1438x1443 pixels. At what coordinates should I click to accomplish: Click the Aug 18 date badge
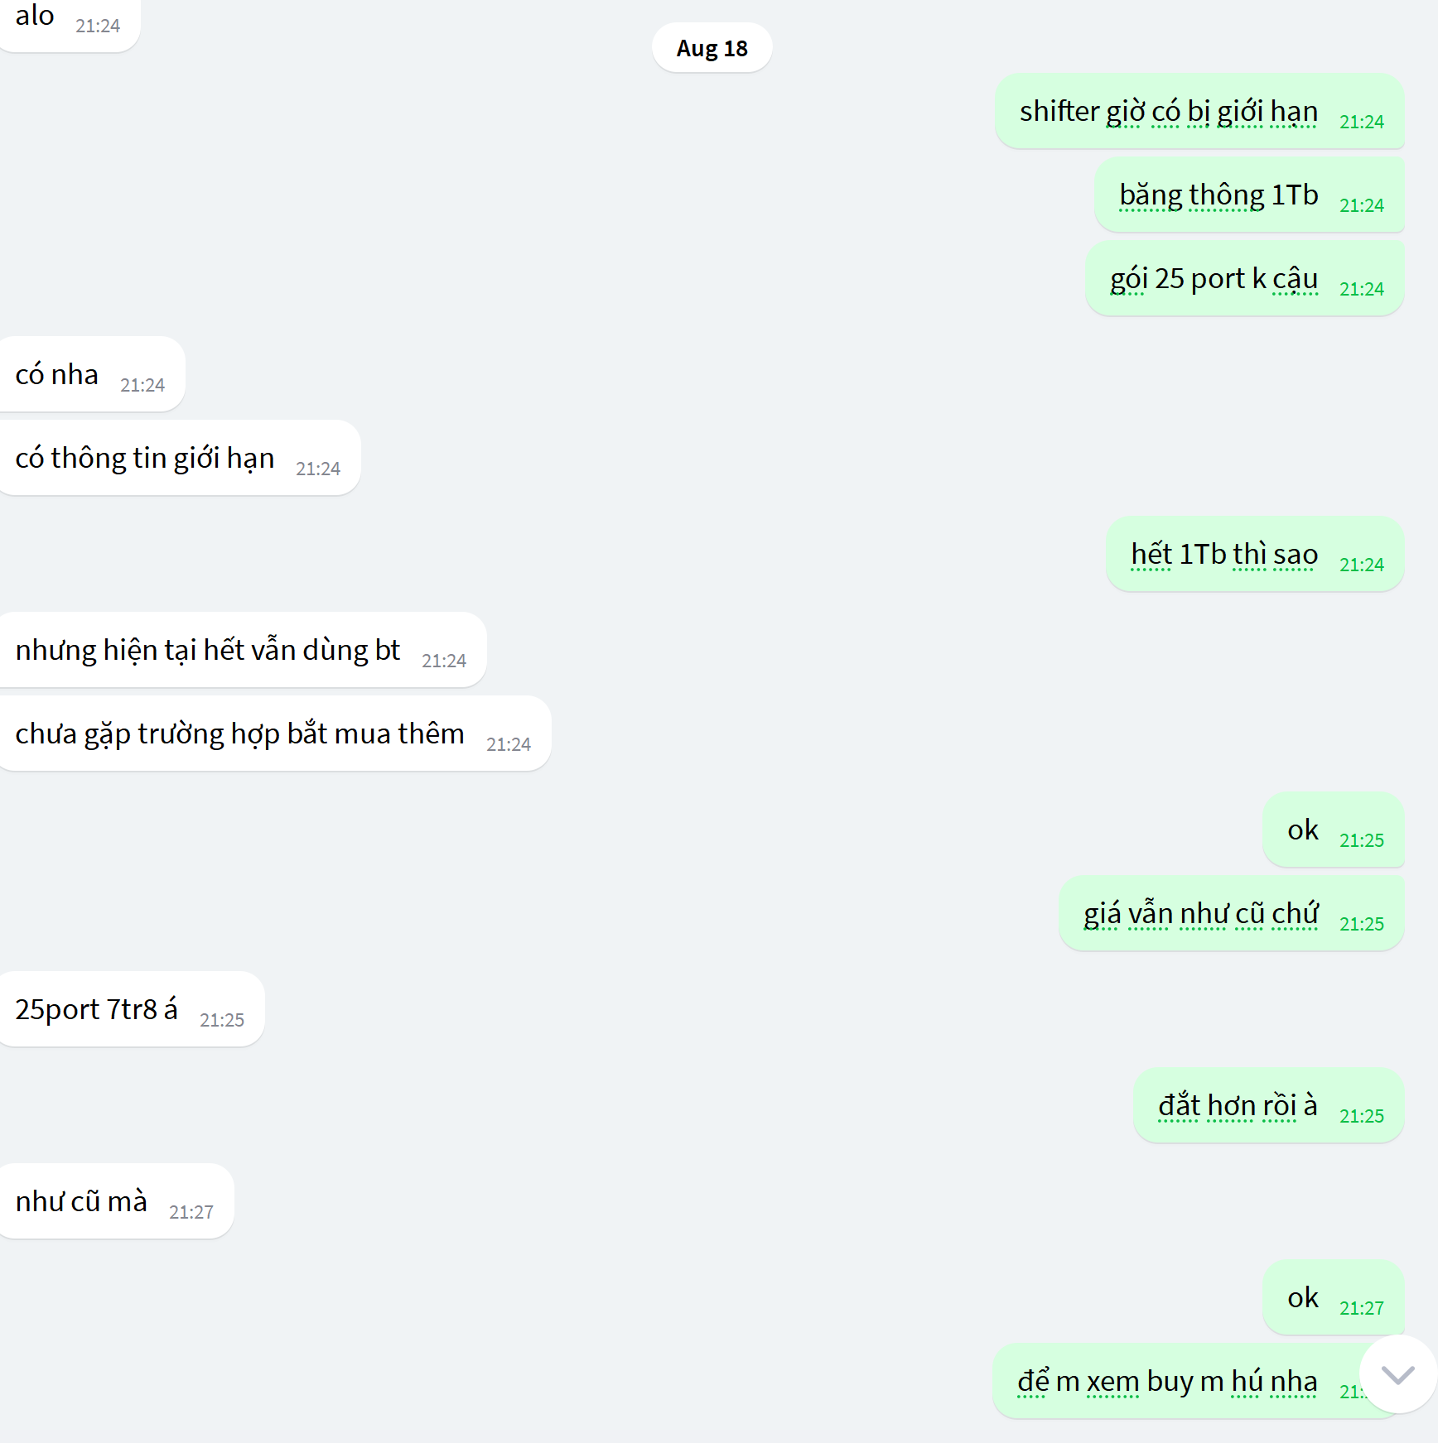click(712, 48)
